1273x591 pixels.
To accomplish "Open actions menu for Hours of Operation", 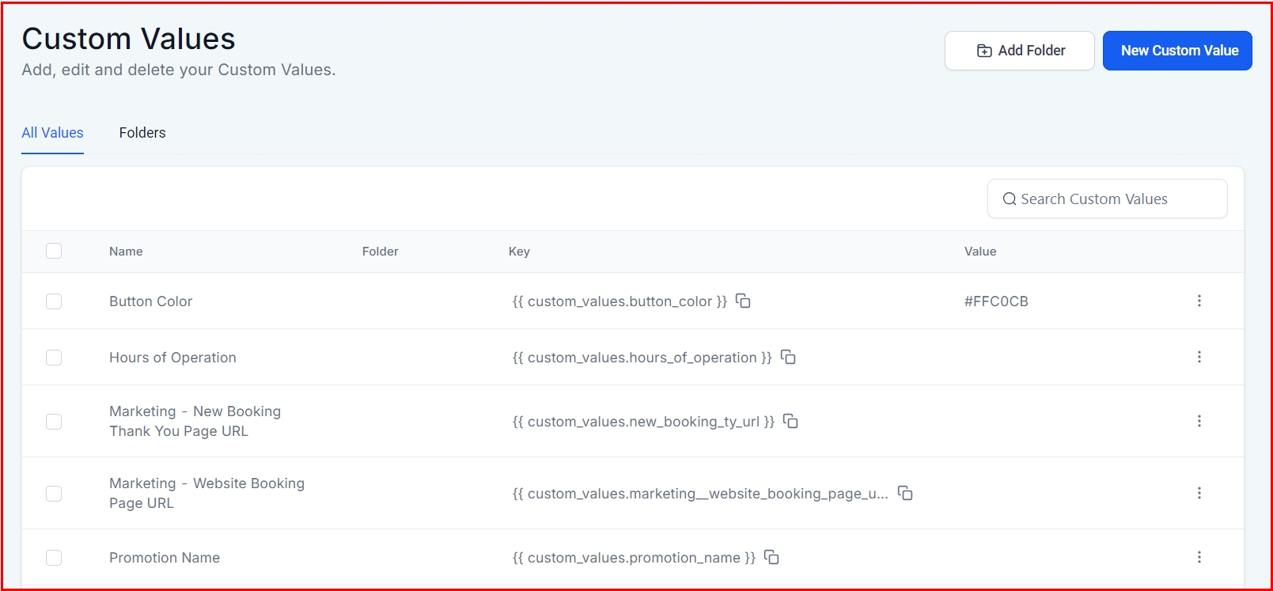I will click(x=1199, y=357).
